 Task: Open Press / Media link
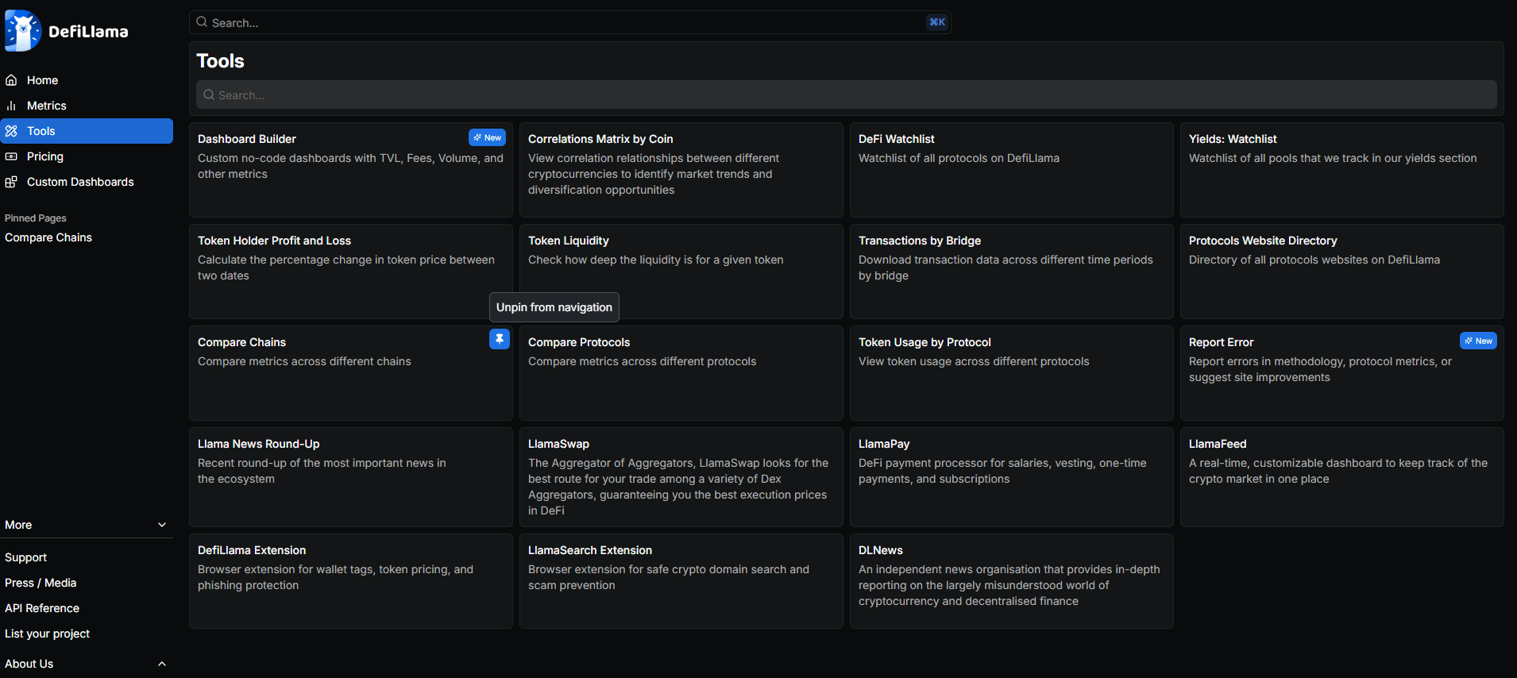41,583
